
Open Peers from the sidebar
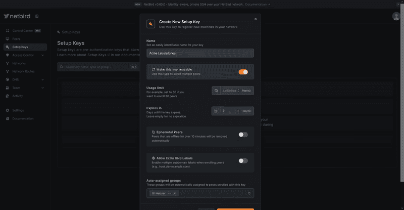(16, 38)
